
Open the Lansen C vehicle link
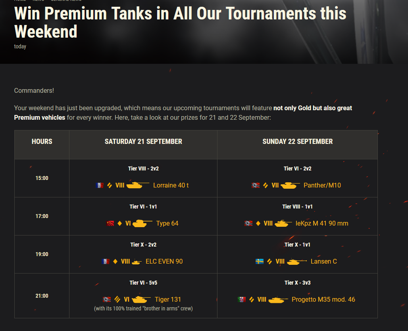[324, 261]
